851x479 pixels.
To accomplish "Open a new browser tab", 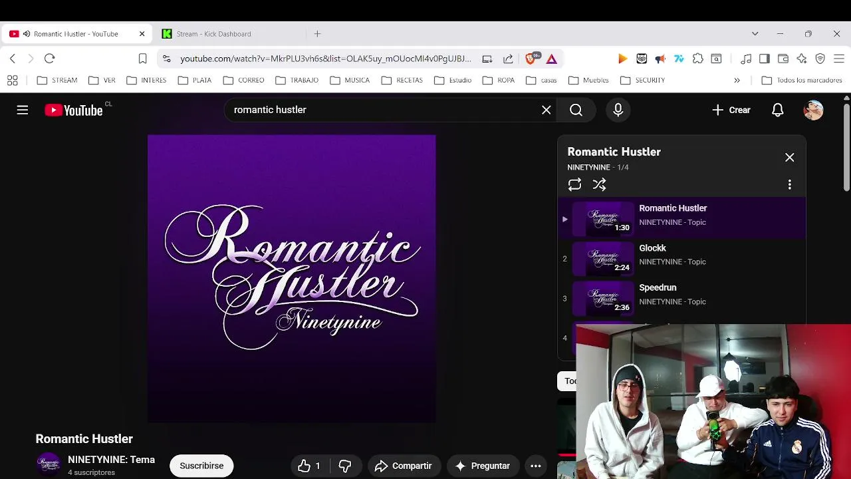I will click(317, 34).
